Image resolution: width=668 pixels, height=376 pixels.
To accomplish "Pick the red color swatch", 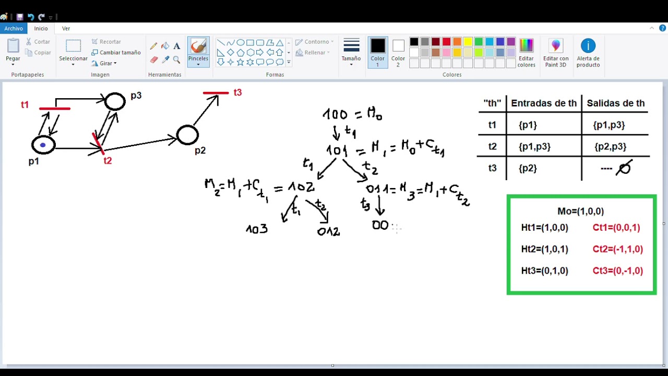I will pyautogui.click(x=446, y=42).
